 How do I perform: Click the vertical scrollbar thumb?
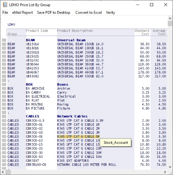tap(170, 24)
